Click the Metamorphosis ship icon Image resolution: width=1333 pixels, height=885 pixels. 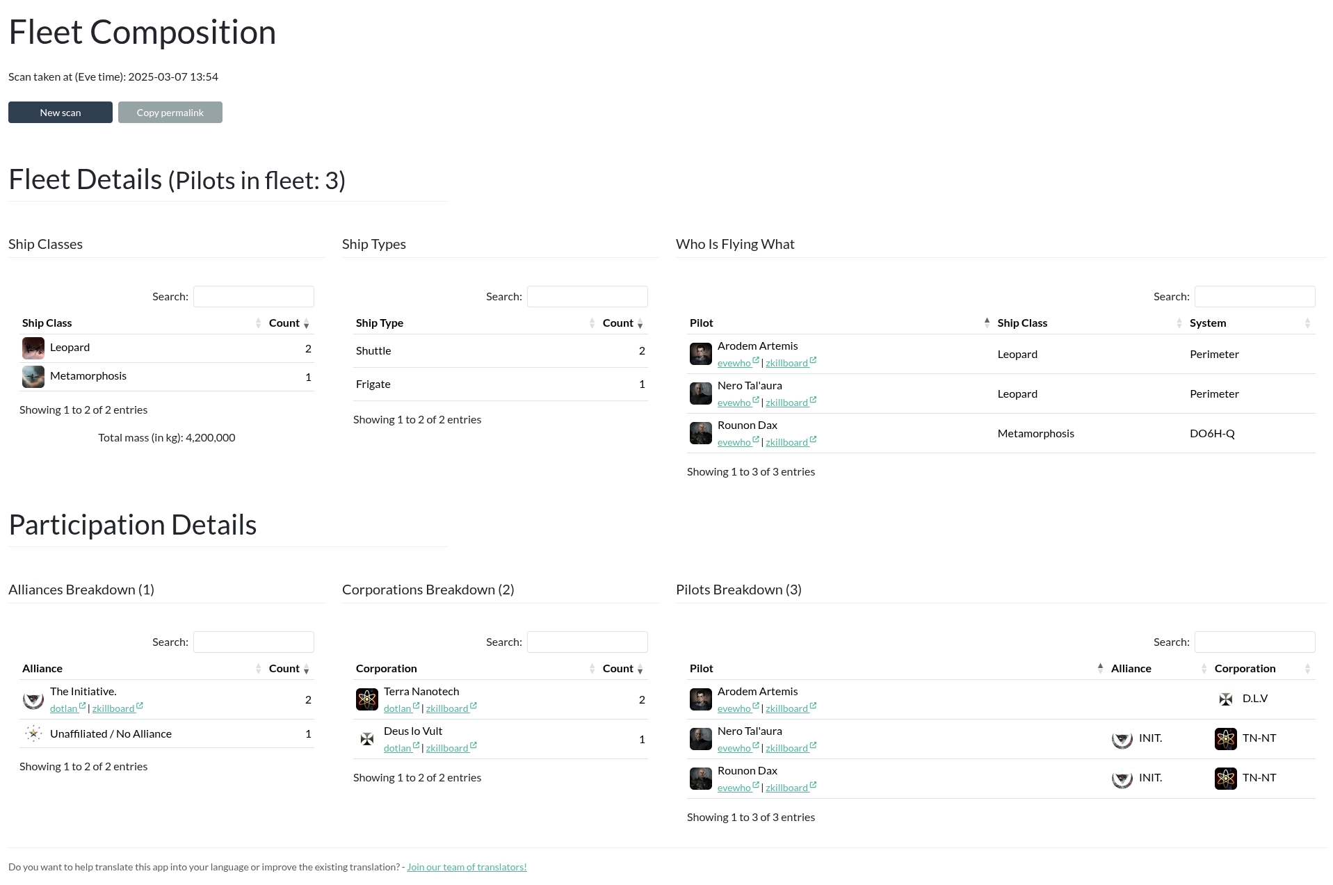[33, 377]
